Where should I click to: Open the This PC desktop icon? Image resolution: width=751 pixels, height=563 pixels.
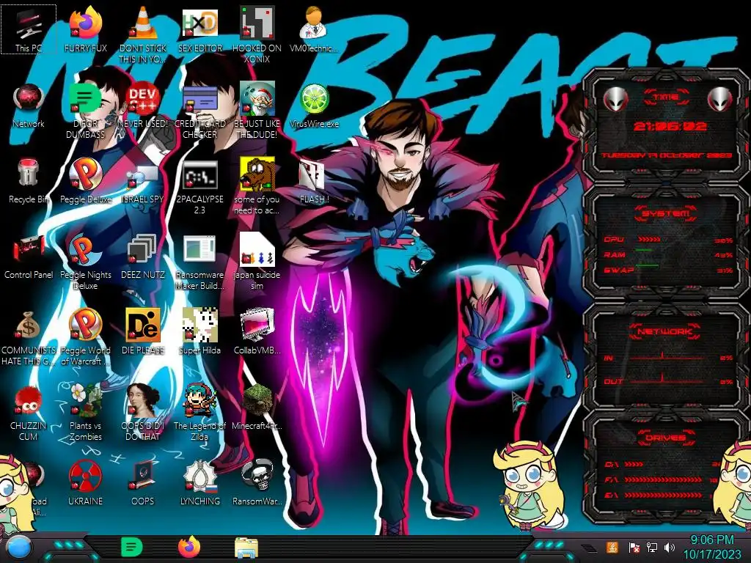(29, 29)
